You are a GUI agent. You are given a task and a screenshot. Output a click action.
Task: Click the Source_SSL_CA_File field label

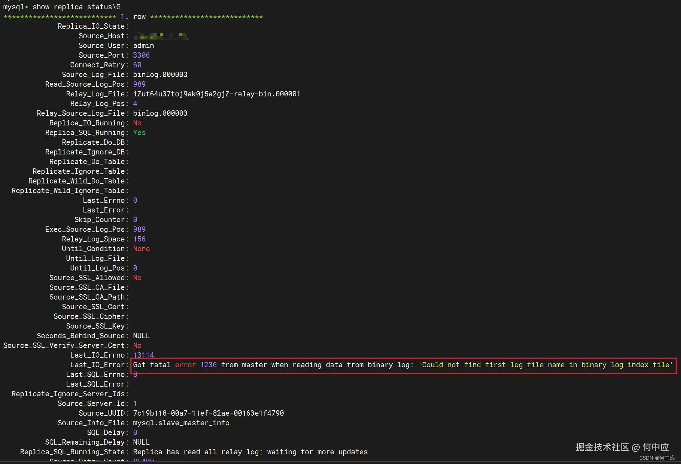tap(89, 287)
